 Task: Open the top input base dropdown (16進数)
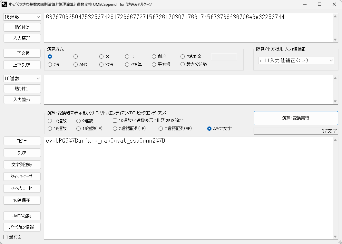[22, 17]
